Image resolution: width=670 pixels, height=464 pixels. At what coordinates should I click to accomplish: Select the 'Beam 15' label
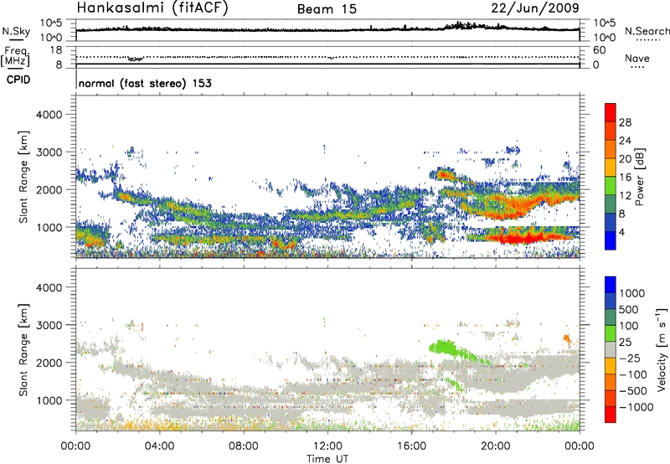327,9
